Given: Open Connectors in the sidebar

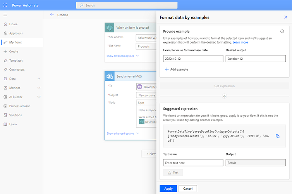Looking at the screenshot, I should coord(21,69).
